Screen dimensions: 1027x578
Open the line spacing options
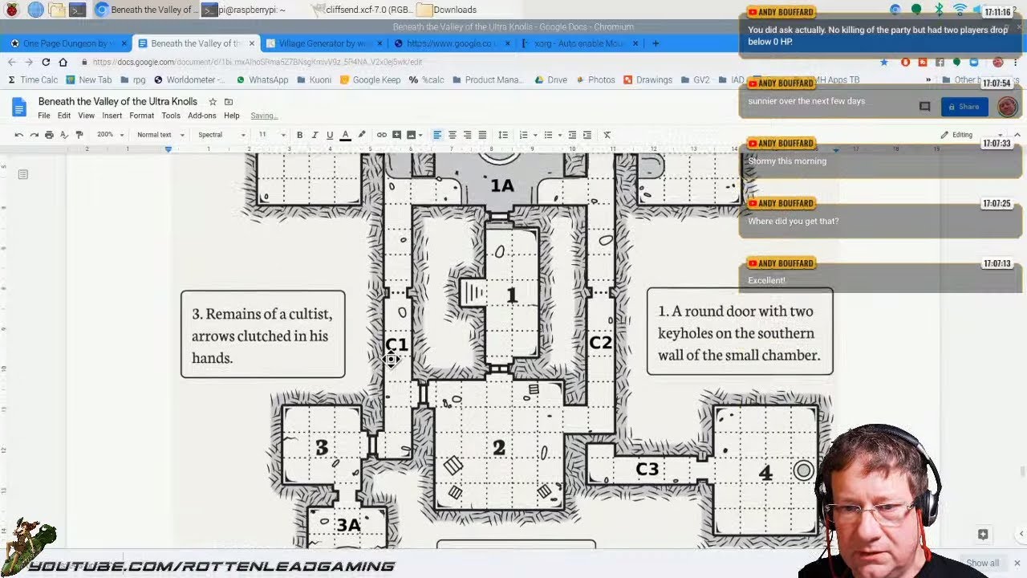pos(503,135)
